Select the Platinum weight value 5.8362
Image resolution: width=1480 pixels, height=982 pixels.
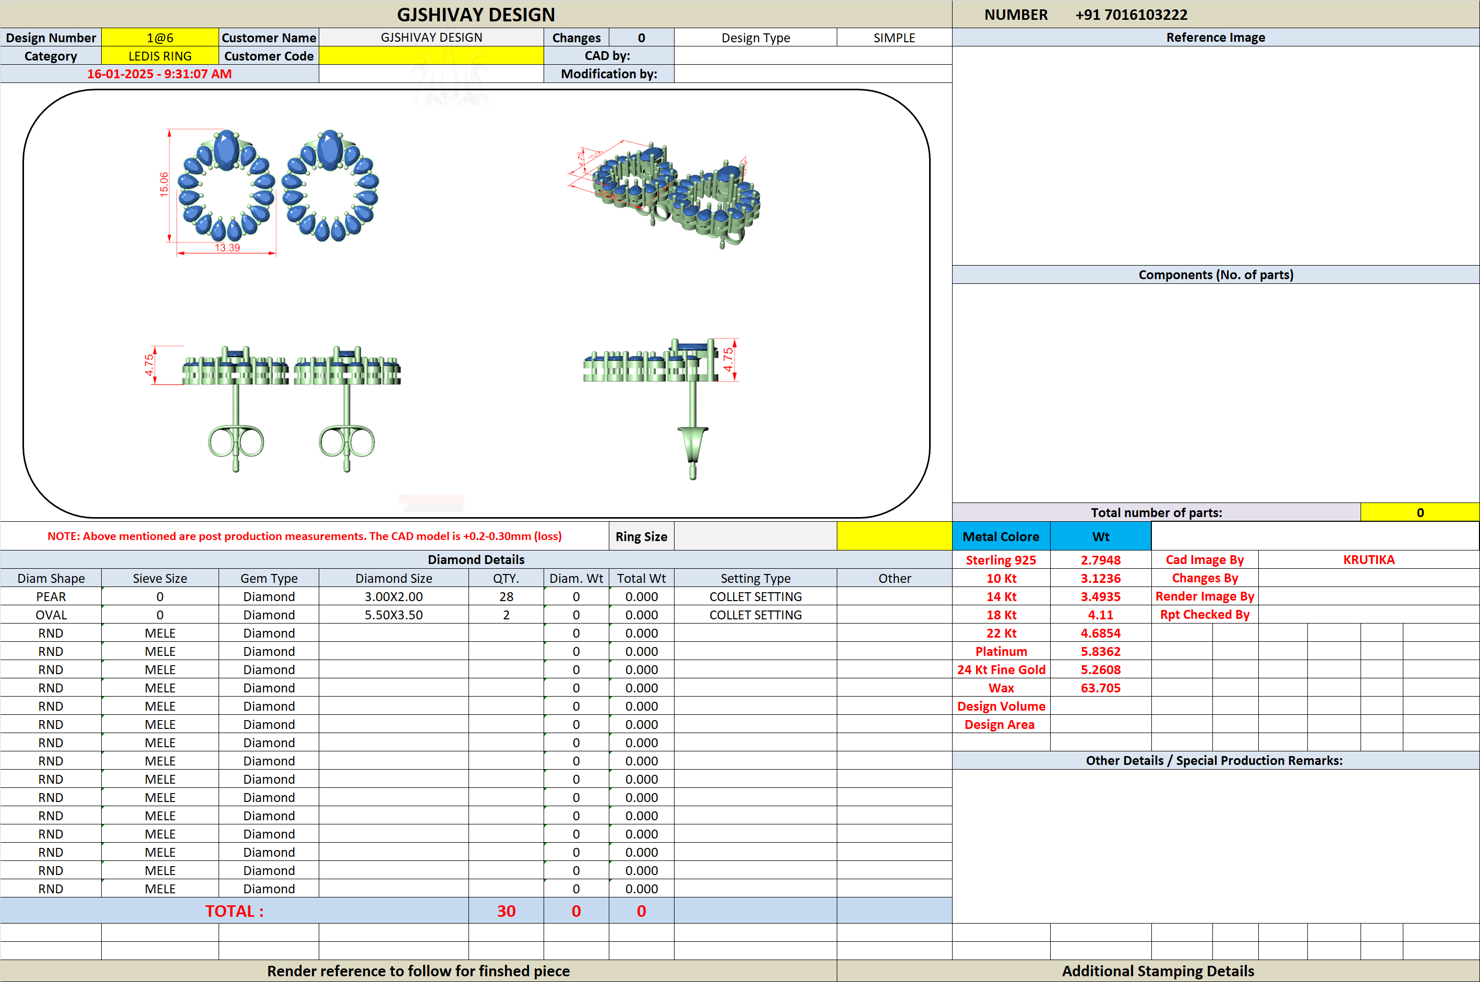(1100, 651)
